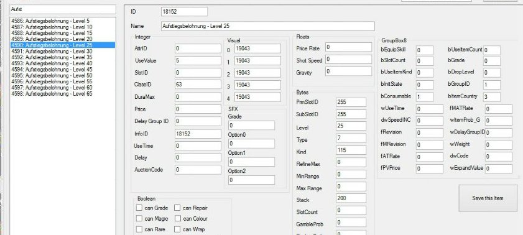Enable the can Rare checkbox
The width and height of the screenshot is (523, 235).
139,229
